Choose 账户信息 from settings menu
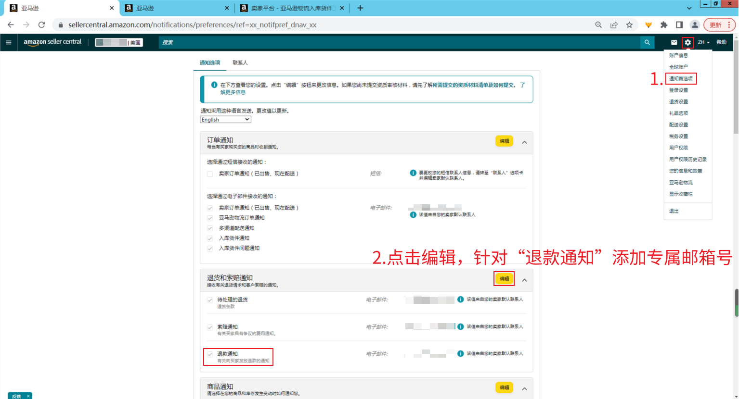This screenshot has width=739, height=399. [678, 55]
